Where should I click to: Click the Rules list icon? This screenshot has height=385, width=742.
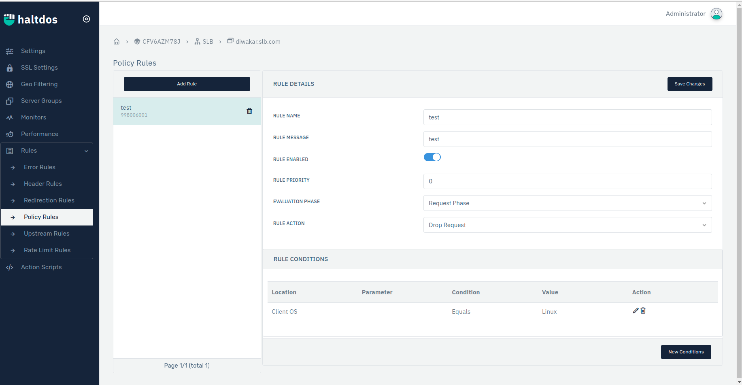pos(10,151)
